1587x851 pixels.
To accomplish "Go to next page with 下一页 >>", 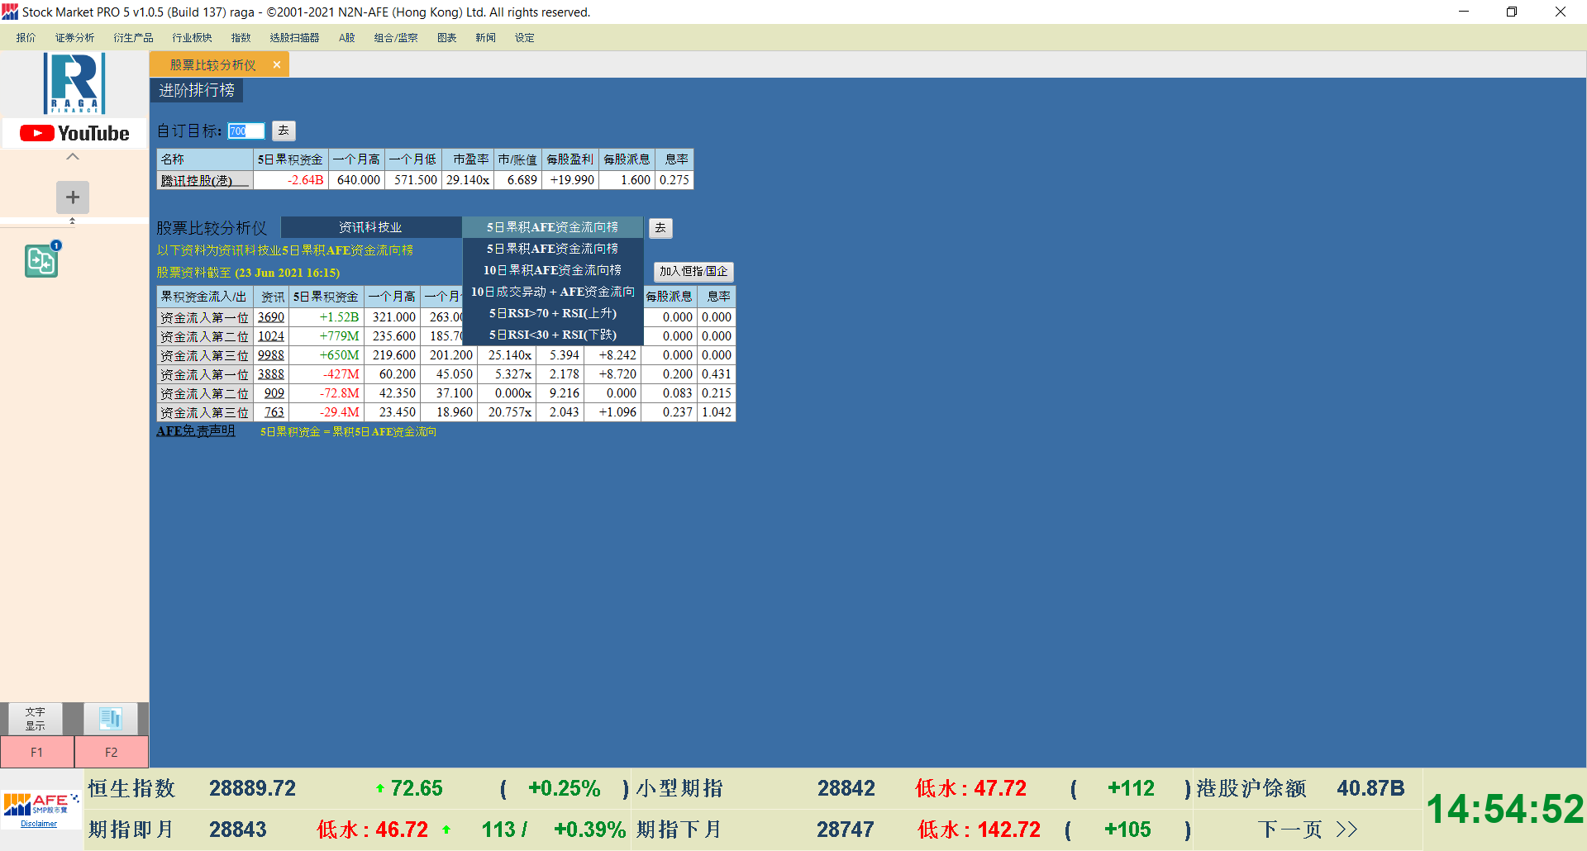I will pos(1308,829).
